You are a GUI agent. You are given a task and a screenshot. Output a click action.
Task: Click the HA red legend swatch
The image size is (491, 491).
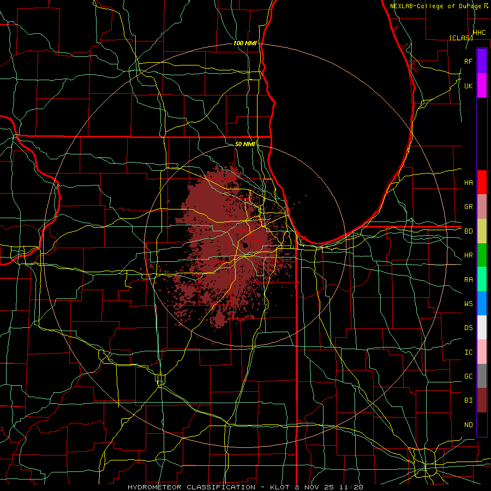482,182
